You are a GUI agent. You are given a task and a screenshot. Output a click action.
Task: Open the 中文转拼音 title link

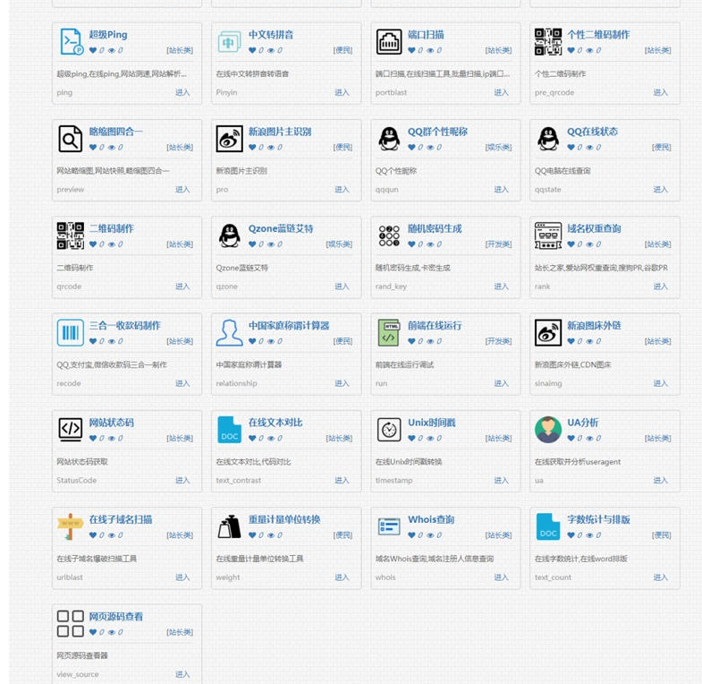coord(271,35)
